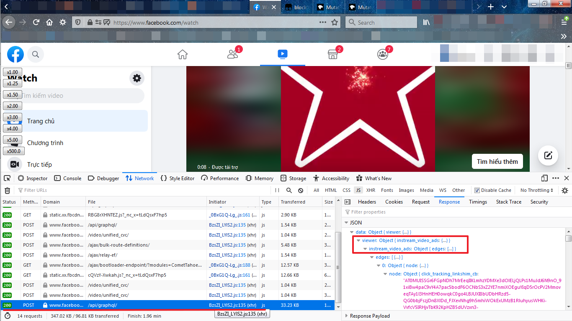Open the Style Editor tab
This screenshot has height=321, width=572.
pos(178,178)
